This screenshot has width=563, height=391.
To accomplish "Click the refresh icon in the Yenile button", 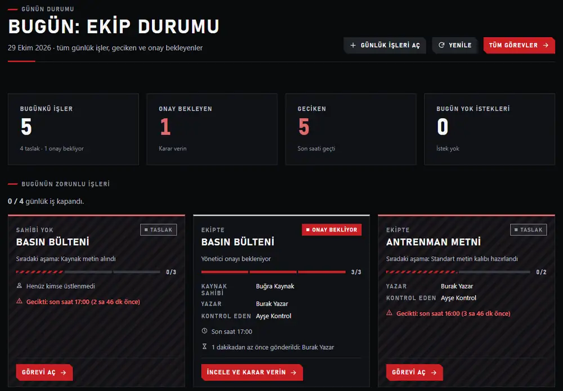I will click(441, 45).
